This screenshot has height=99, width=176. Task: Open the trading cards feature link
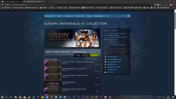pos(114,67)
